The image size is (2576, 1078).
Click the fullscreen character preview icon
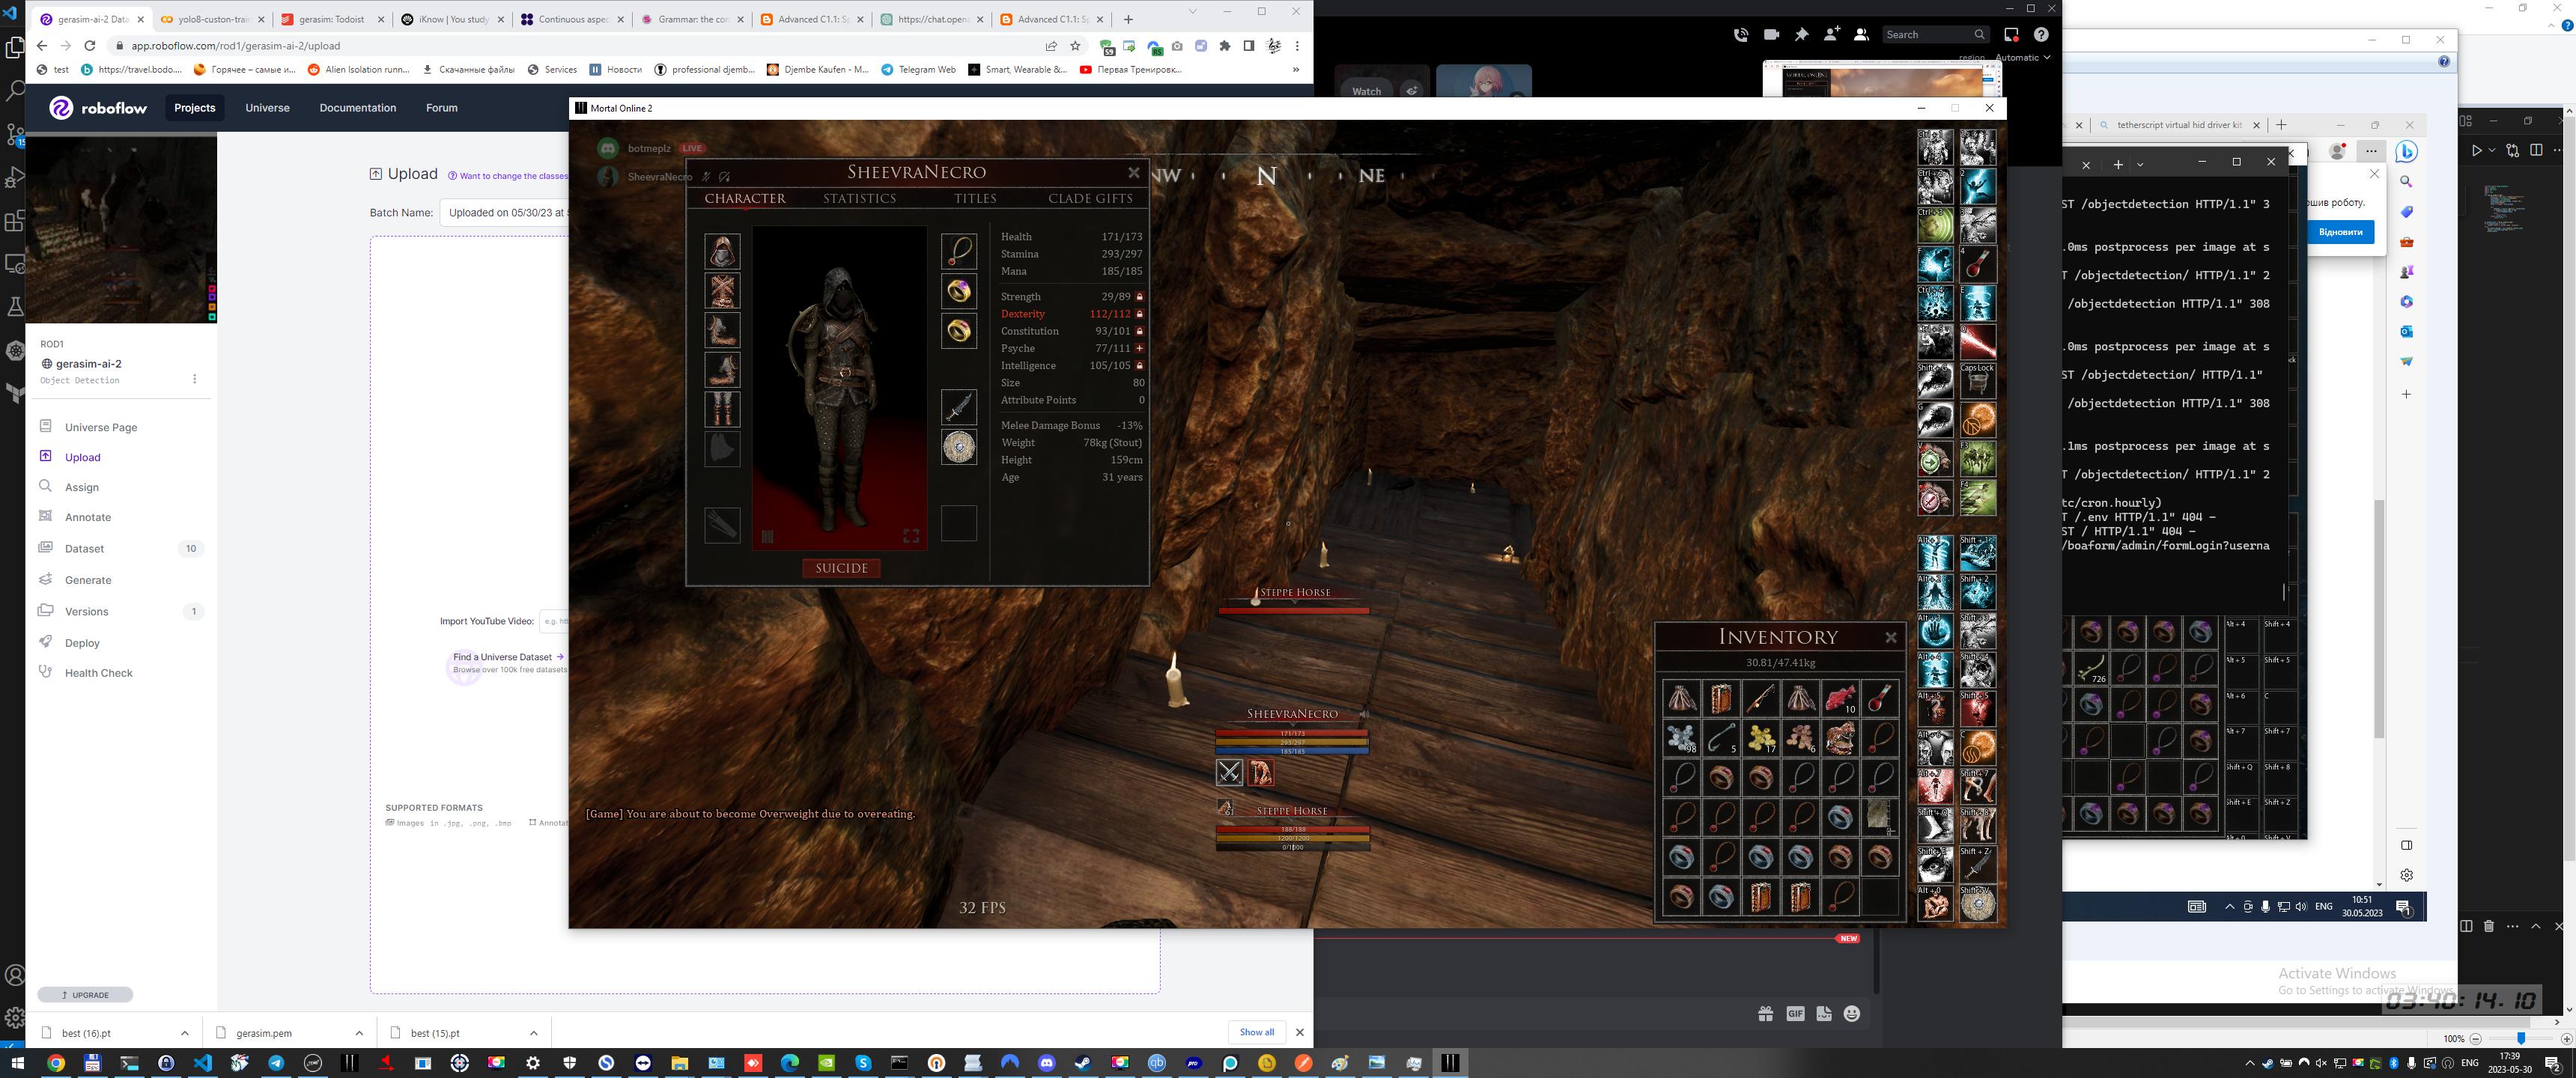pyautogui.click(x=911, y=536)
